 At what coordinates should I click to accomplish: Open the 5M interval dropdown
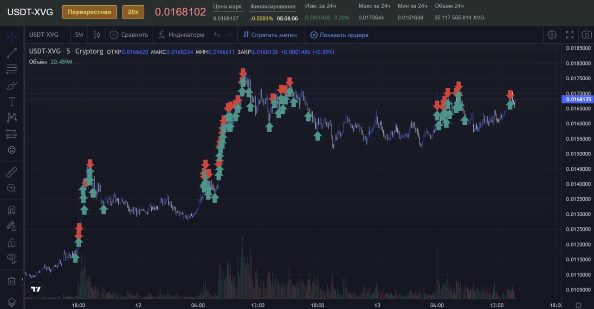click(79, 35)
